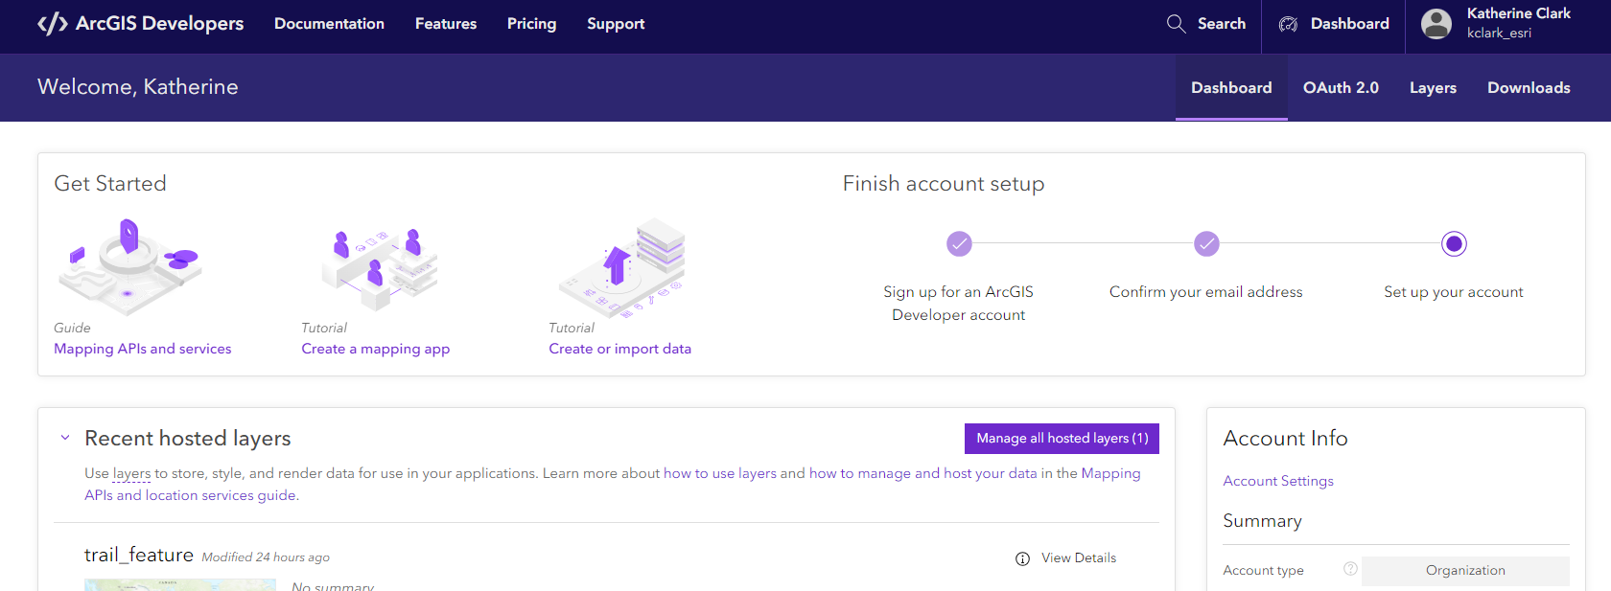Click the Dashboard gauge icon in header
The height and width of the screenshot is (591, 1611).
point(1288,24)
